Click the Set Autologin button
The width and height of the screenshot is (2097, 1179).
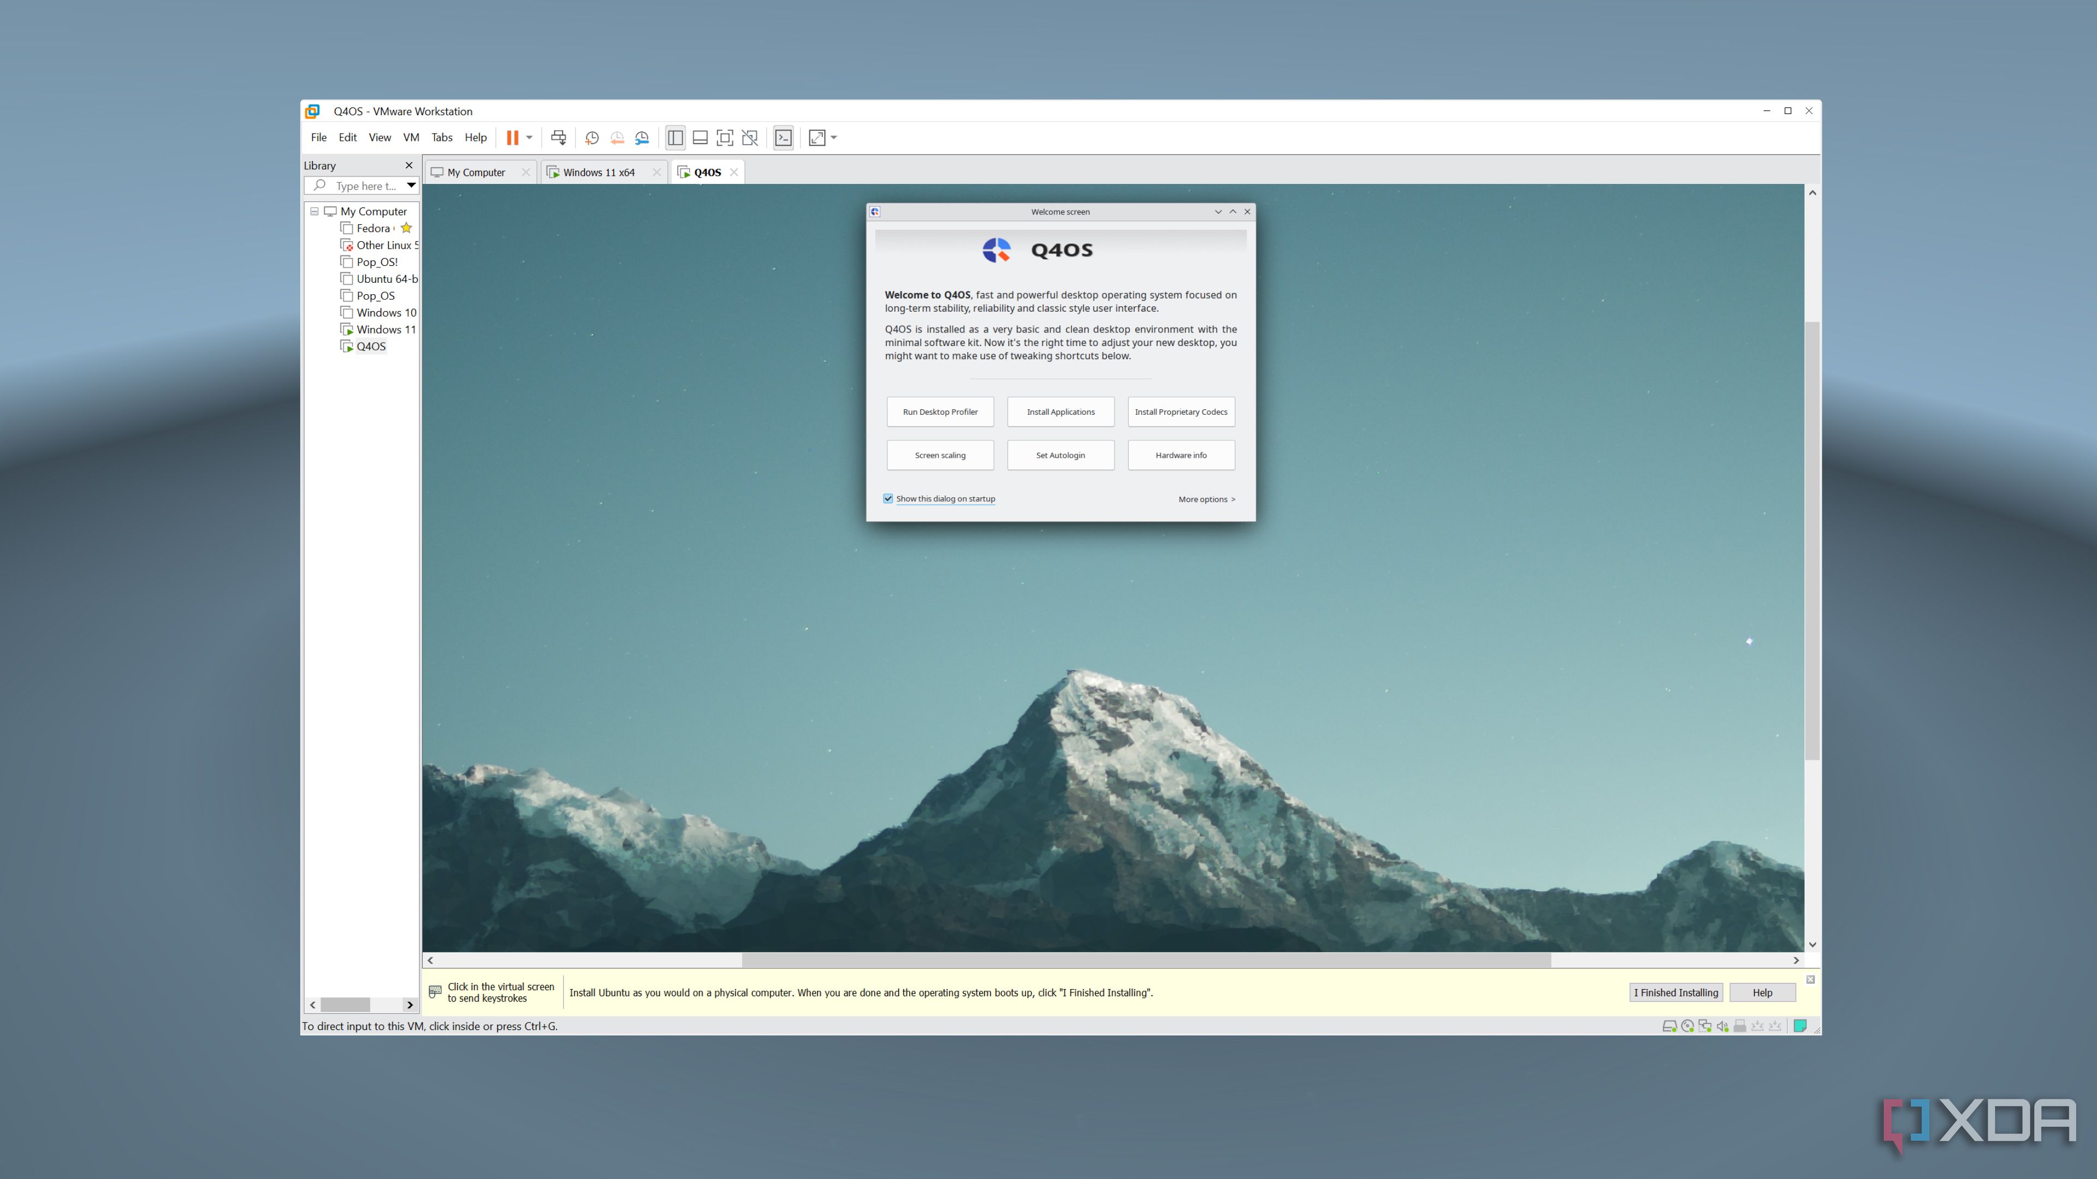[1061, 456]
